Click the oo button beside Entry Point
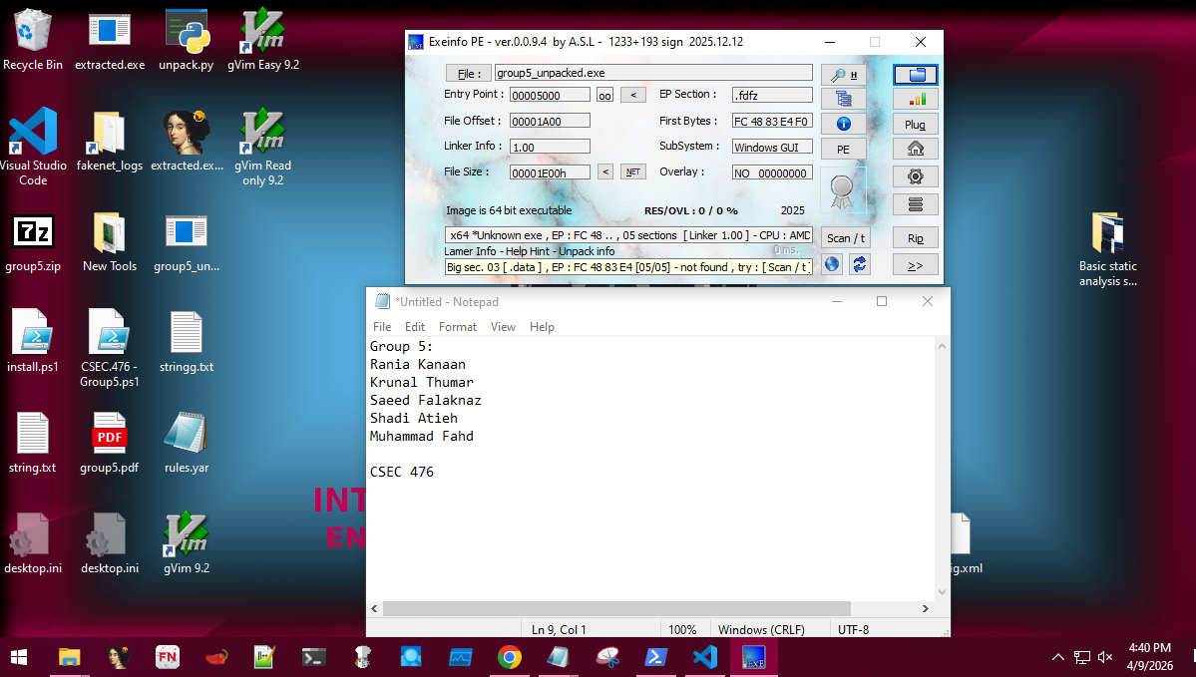Viewport: 1196px width, 677px height. click(604, 96)
